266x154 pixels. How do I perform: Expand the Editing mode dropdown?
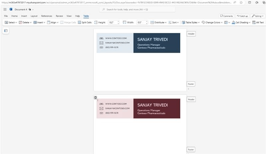258,16
